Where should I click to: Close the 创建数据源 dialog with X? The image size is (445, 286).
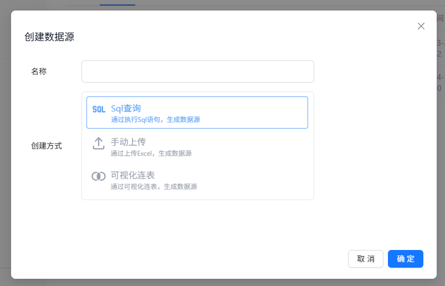(421, 26)
